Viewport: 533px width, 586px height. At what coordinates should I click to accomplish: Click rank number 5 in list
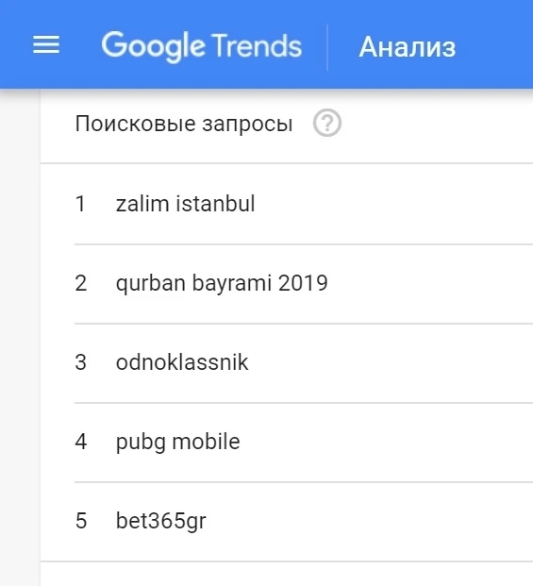[x=81, y=521]
